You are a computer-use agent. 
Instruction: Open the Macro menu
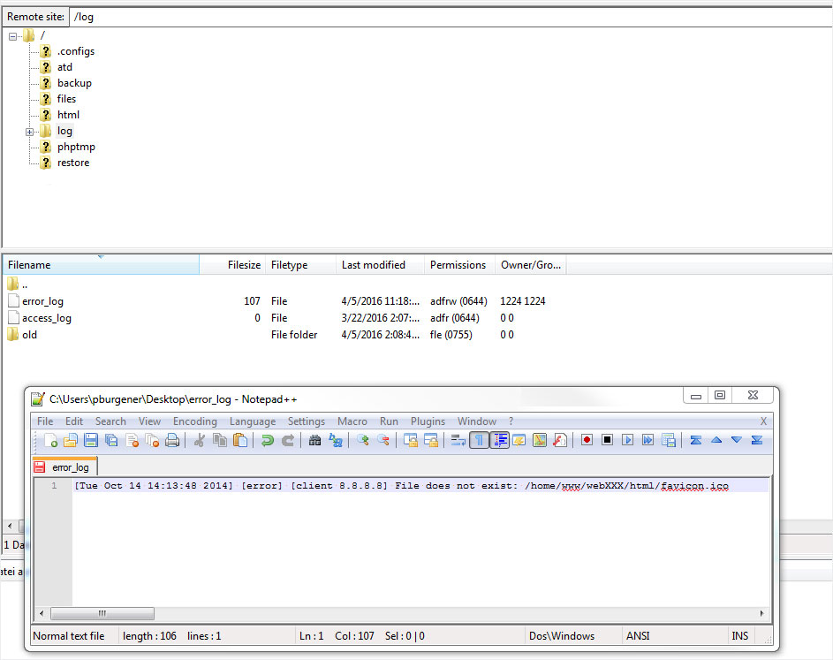click(352, 421)
